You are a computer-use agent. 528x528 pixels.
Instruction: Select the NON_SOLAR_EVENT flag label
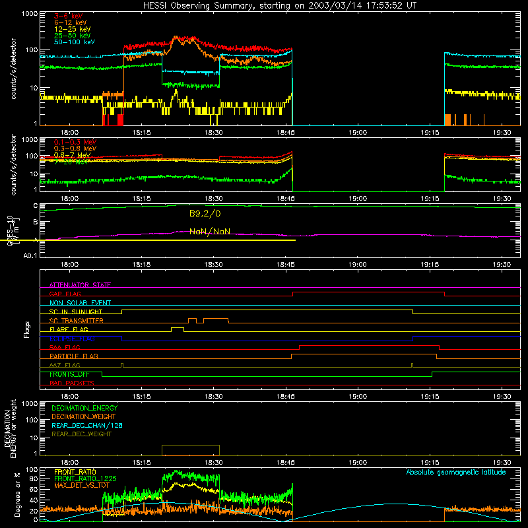coord(80,303)
